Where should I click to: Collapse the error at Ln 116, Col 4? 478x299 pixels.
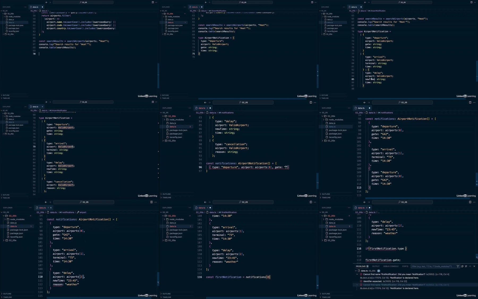pos(357,274)
